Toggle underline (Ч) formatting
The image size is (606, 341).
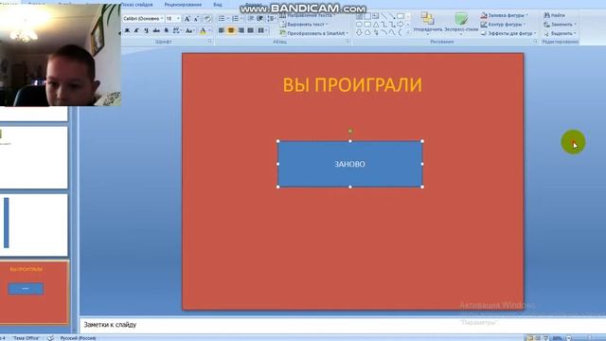[x=146, y=30]
